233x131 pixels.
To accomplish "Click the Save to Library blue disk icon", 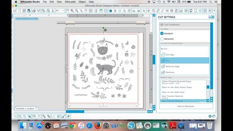I will [29, 11].
